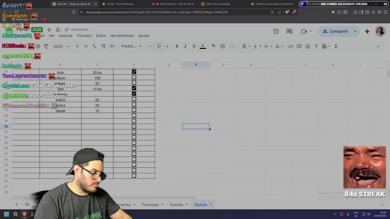Increase the font size
Viewport: 390px width, 219px height.
pyautogui.click(x=167, y=46)
